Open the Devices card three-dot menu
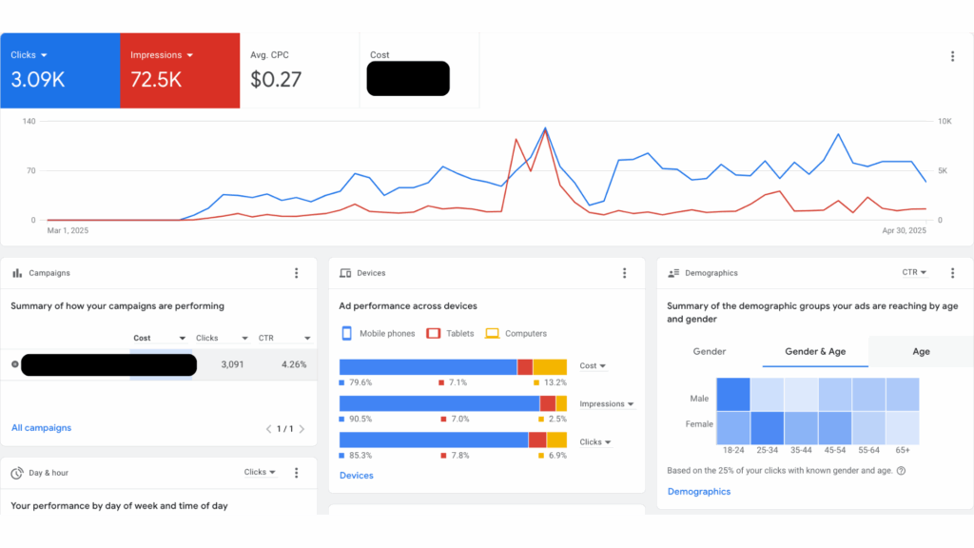The width and height of the screenshot is (974, 548). point(625,273)
